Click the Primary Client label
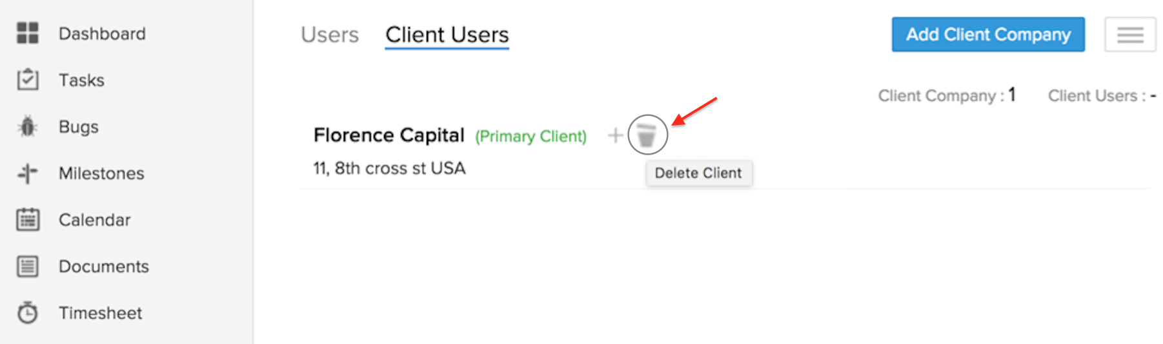This screenshot has width=1163, height=344. point(531,137)
